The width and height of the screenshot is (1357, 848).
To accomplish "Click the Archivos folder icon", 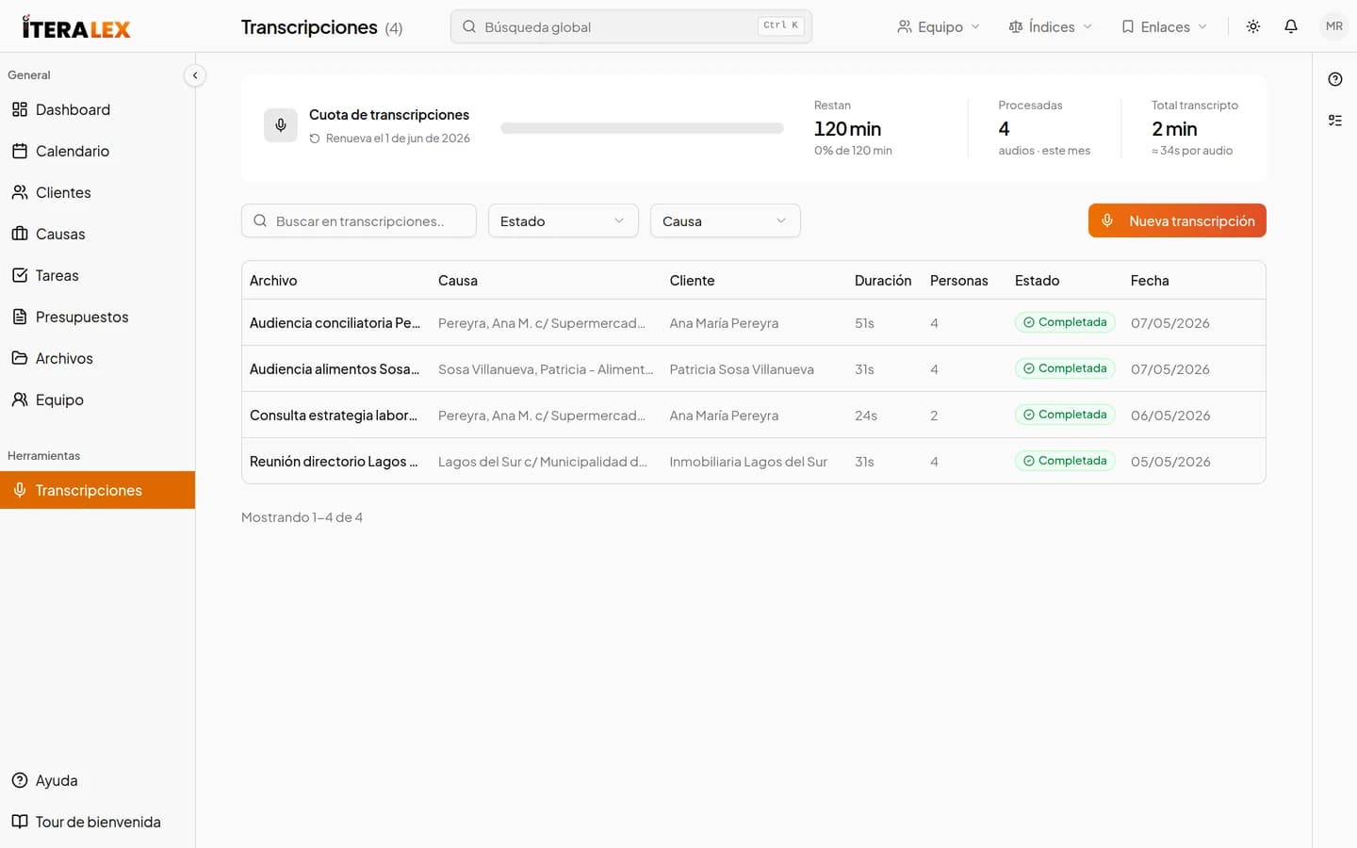I will pyautogui.click(x=20, y=358).
